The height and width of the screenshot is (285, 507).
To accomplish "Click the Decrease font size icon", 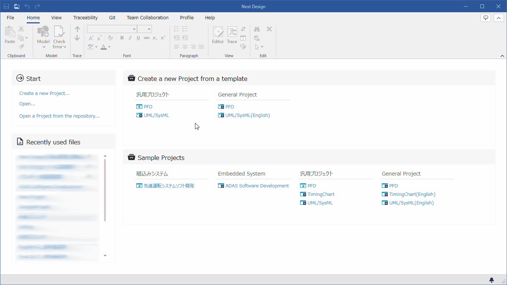I will (x=99, y=38).
